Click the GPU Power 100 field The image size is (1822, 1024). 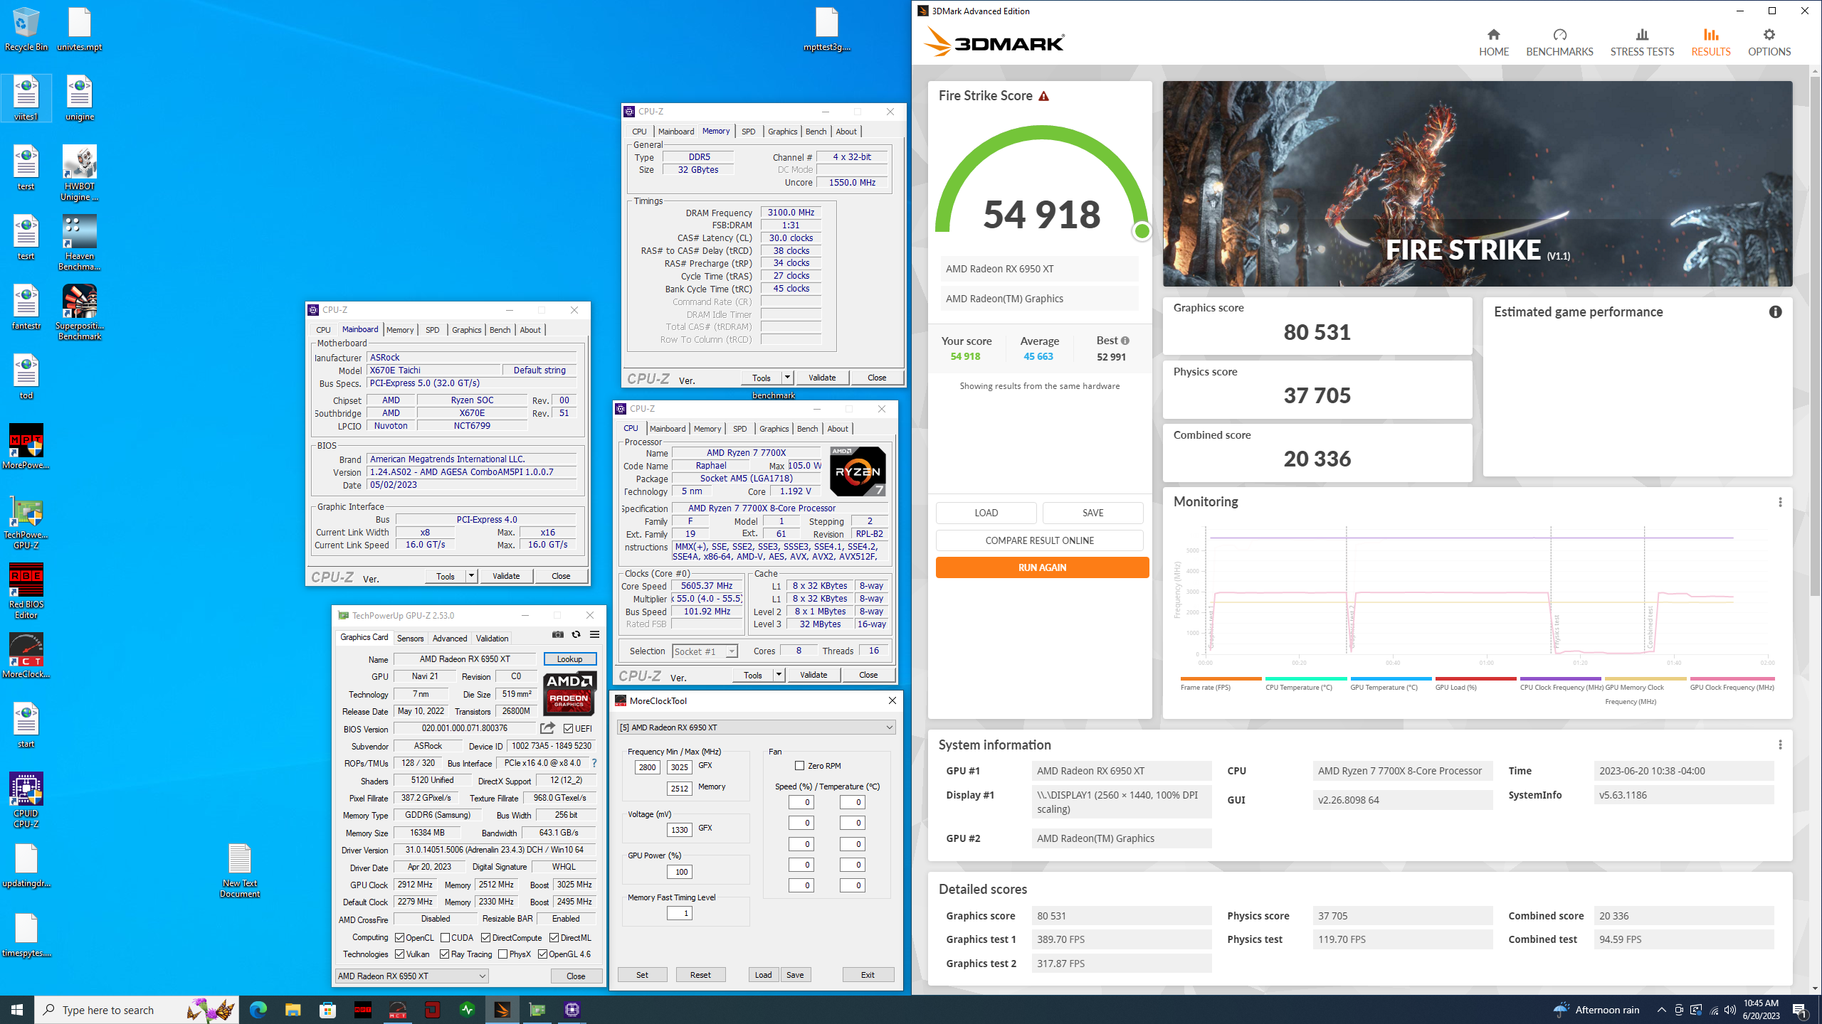(679, 872)
